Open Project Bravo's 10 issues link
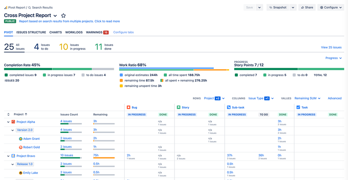The width and height of the screenshot is (348, 180). 67,155
